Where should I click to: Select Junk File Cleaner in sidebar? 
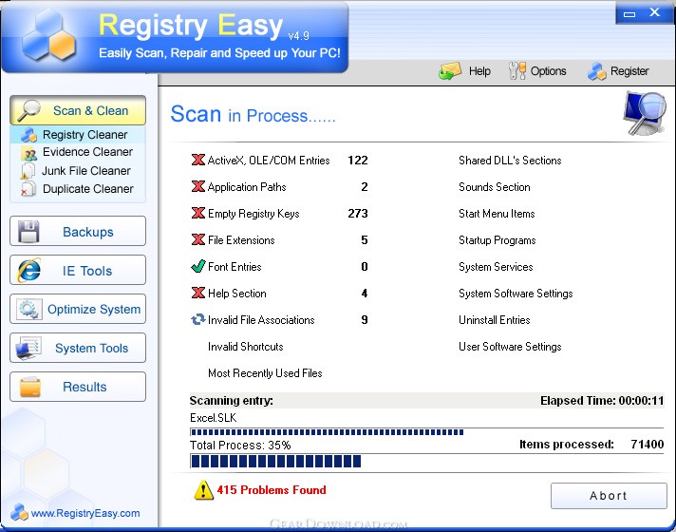[78, 171]
